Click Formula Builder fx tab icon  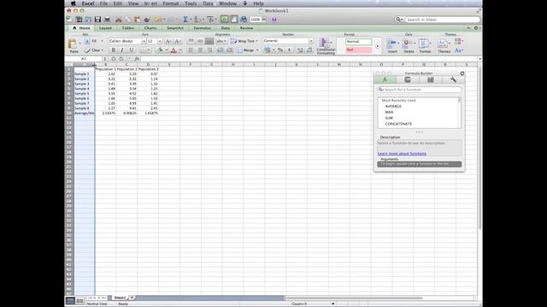pos(385,79)
